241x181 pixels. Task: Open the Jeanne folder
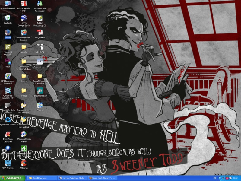[x=24, y=78]
